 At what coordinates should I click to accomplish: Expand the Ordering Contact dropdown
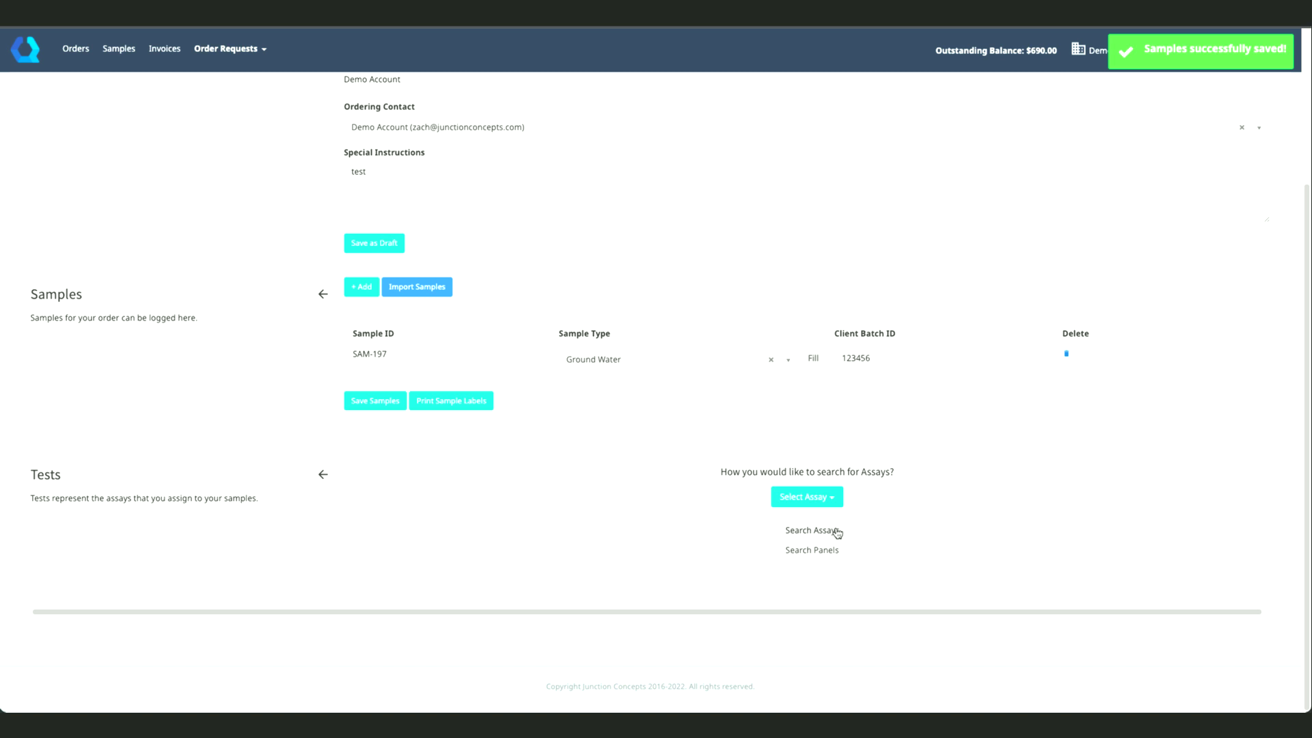tap(1259, 128)
